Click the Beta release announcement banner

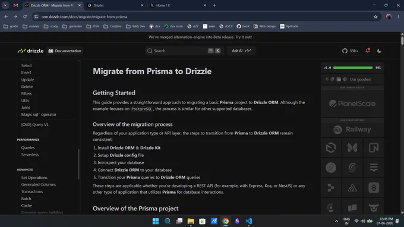click(200, 37)
